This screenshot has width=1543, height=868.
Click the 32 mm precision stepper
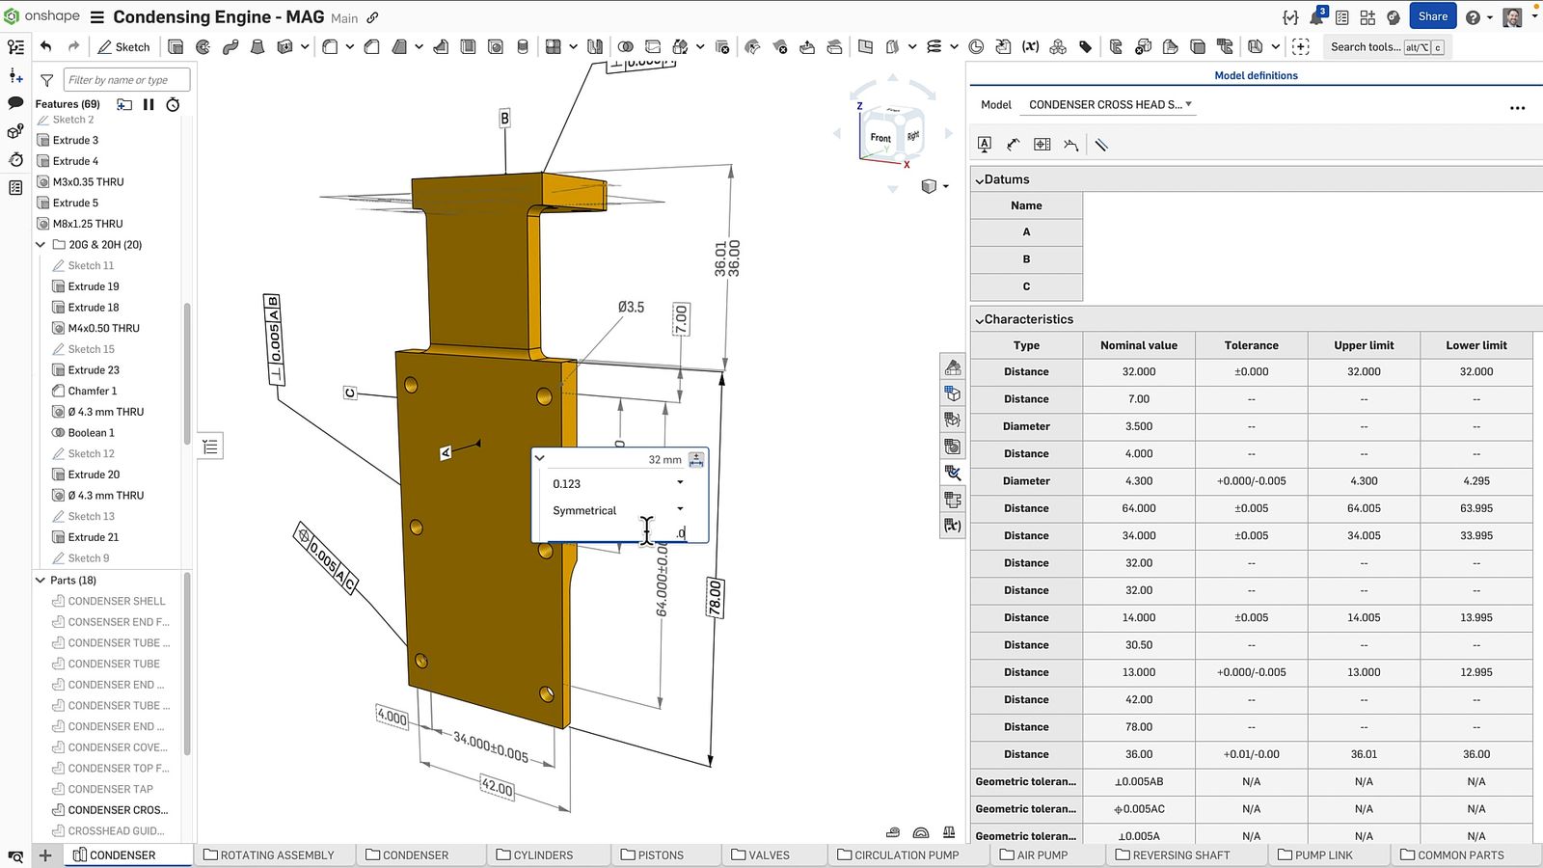(695, 459)
